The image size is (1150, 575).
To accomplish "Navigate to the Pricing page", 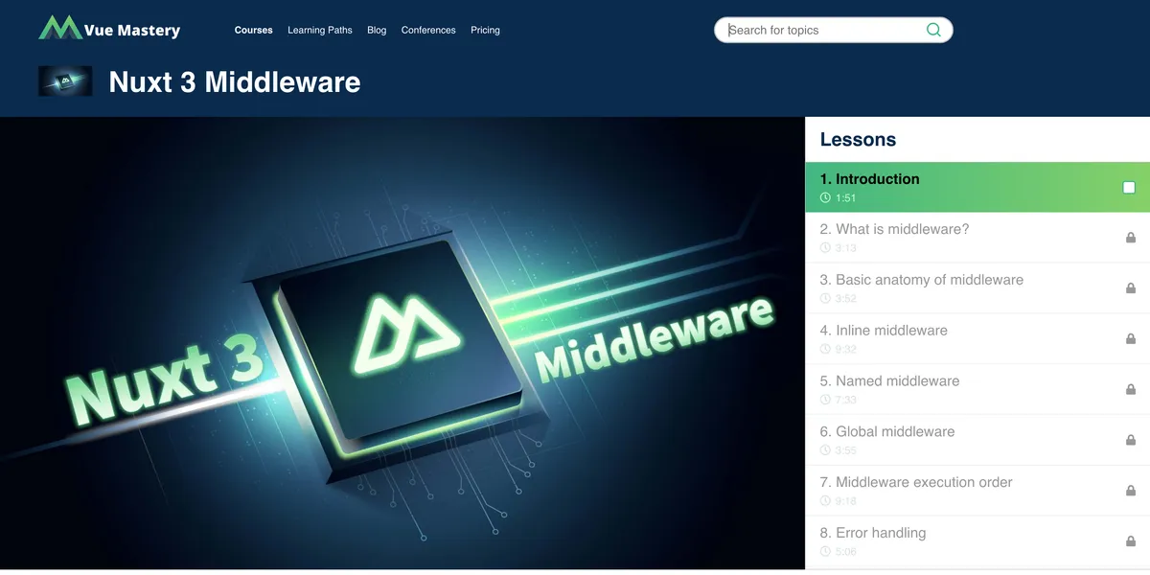I will click(x=485, y=30).
